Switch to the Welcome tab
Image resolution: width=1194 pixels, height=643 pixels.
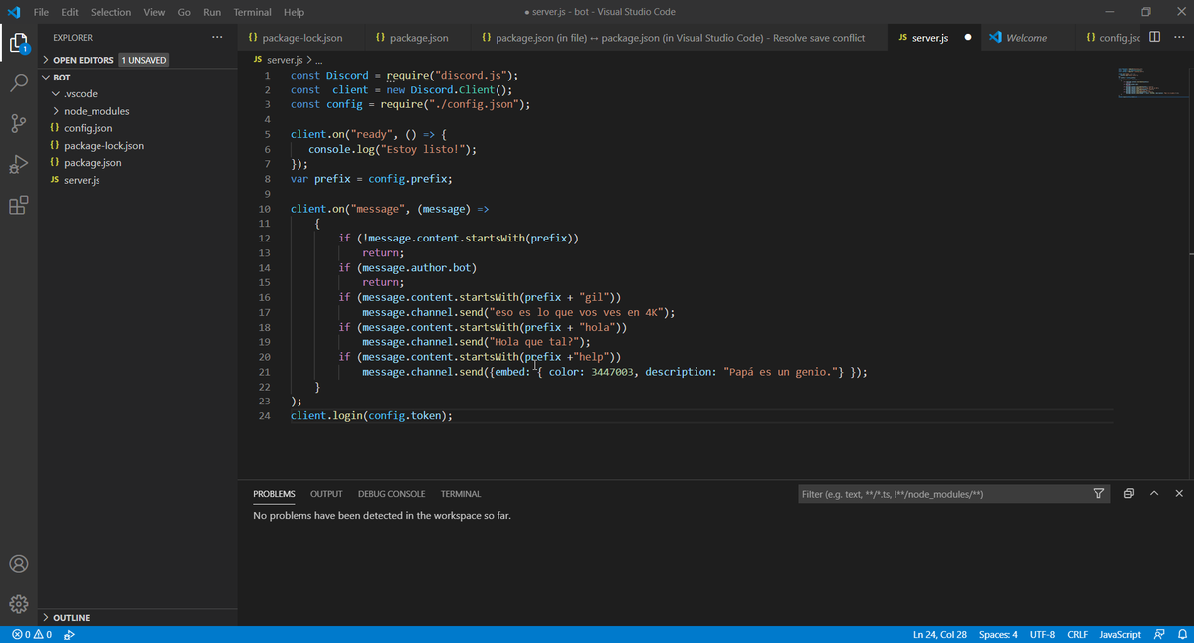pyautogui.click(x=1025, y=38)
